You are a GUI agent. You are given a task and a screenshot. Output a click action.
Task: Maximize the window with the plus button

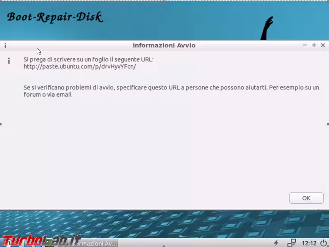pyautogui.click(x=314, y=45)
